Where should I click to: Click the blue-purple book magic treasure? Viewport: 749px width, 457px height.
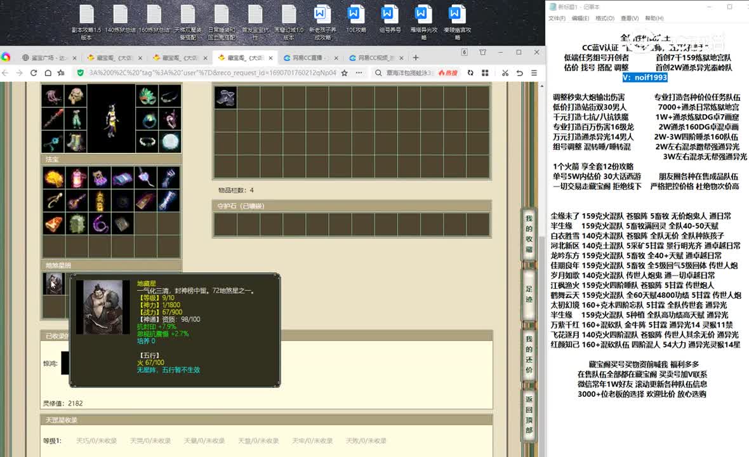[x=123, y=178]
